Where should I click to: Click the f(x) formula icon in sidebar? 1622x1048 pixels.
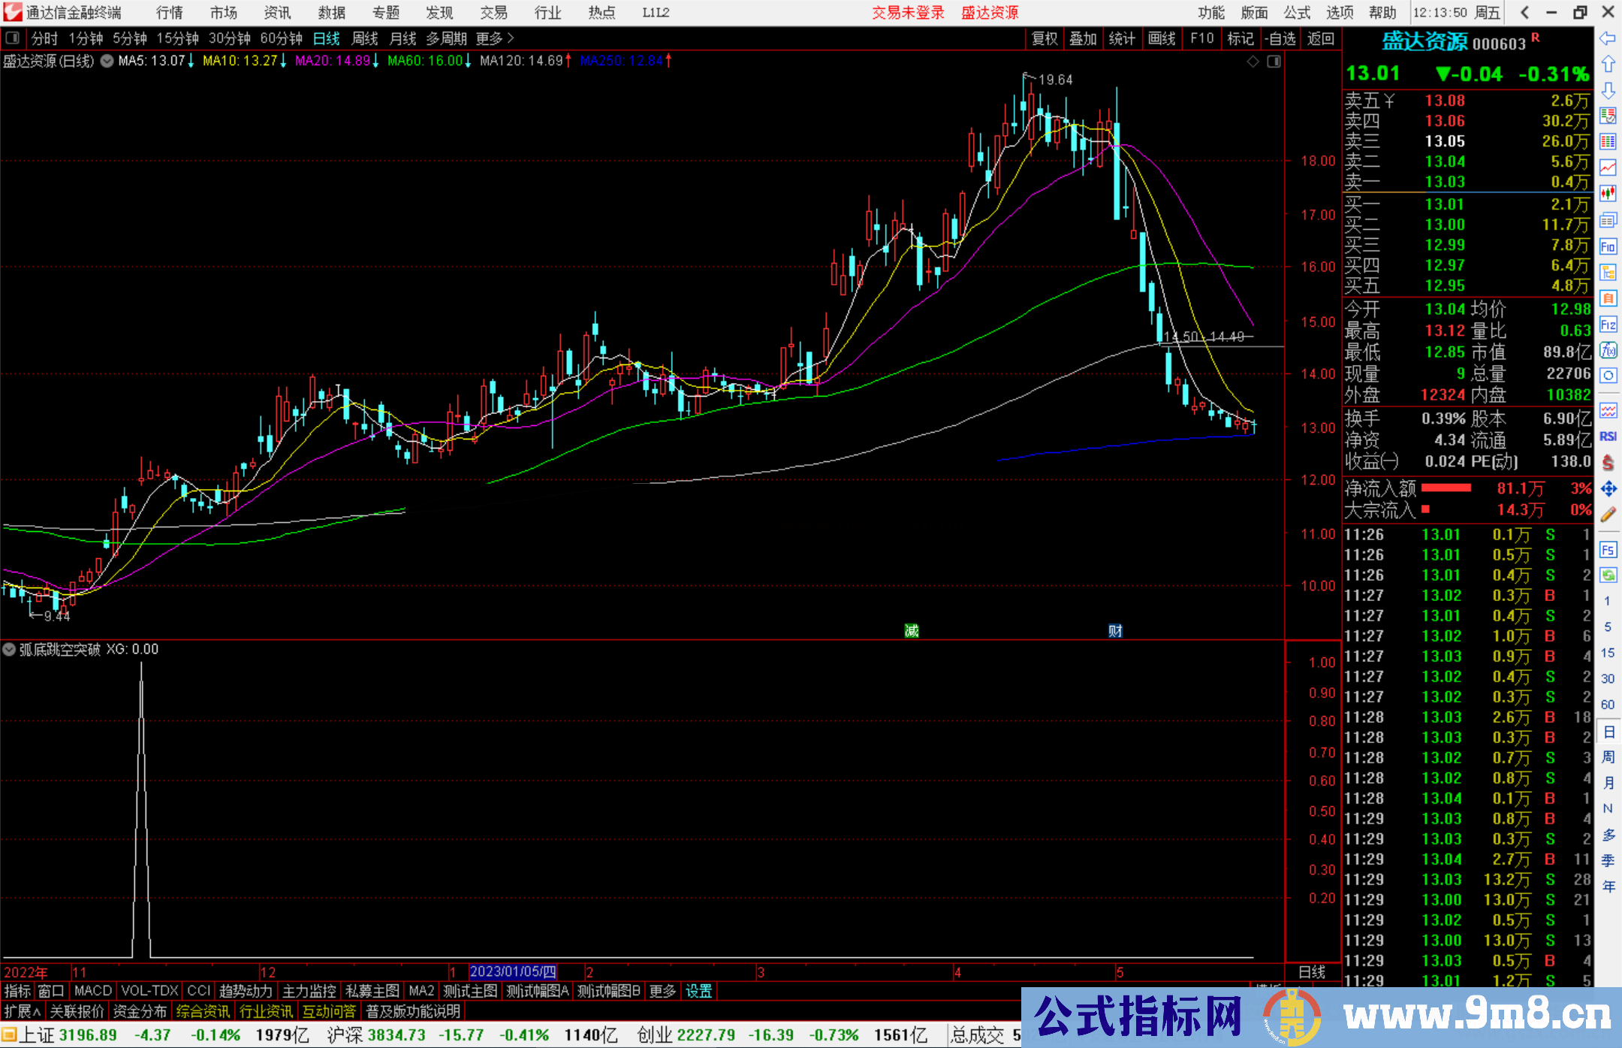click(1608, 350)
